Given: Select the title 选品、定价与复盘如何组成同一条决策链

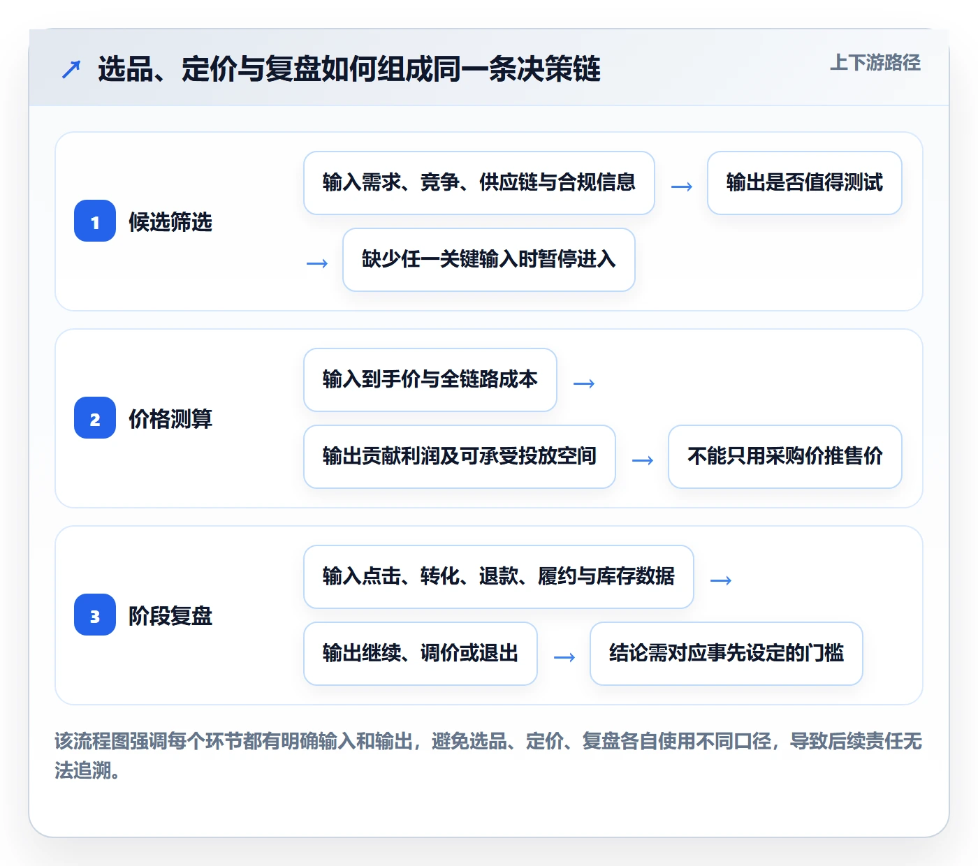Looking at the screenshot, I should tap(349, 69).
